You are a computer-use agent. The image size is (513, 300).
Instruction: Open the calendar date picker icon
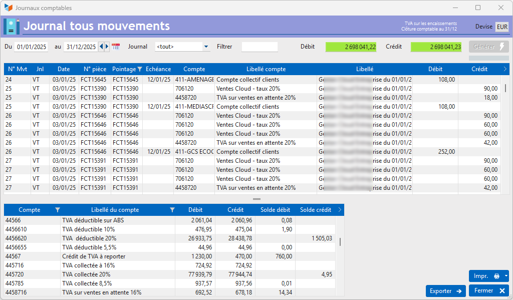click(116, 47)
